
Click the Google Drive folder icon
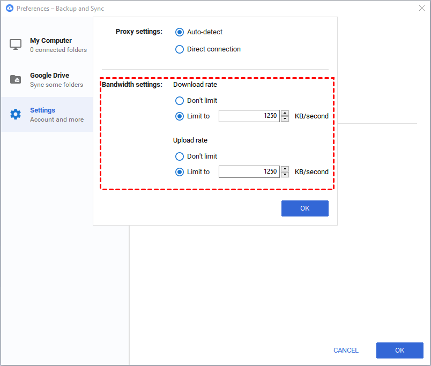(16, 79)
